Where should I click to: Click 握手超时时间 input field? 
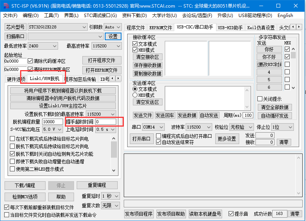pyautogui.click(x=106, y=122)
